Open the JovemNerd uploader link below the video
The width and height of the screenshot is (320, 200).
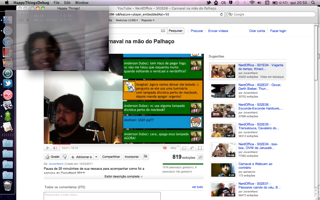(x=56, y=164)
